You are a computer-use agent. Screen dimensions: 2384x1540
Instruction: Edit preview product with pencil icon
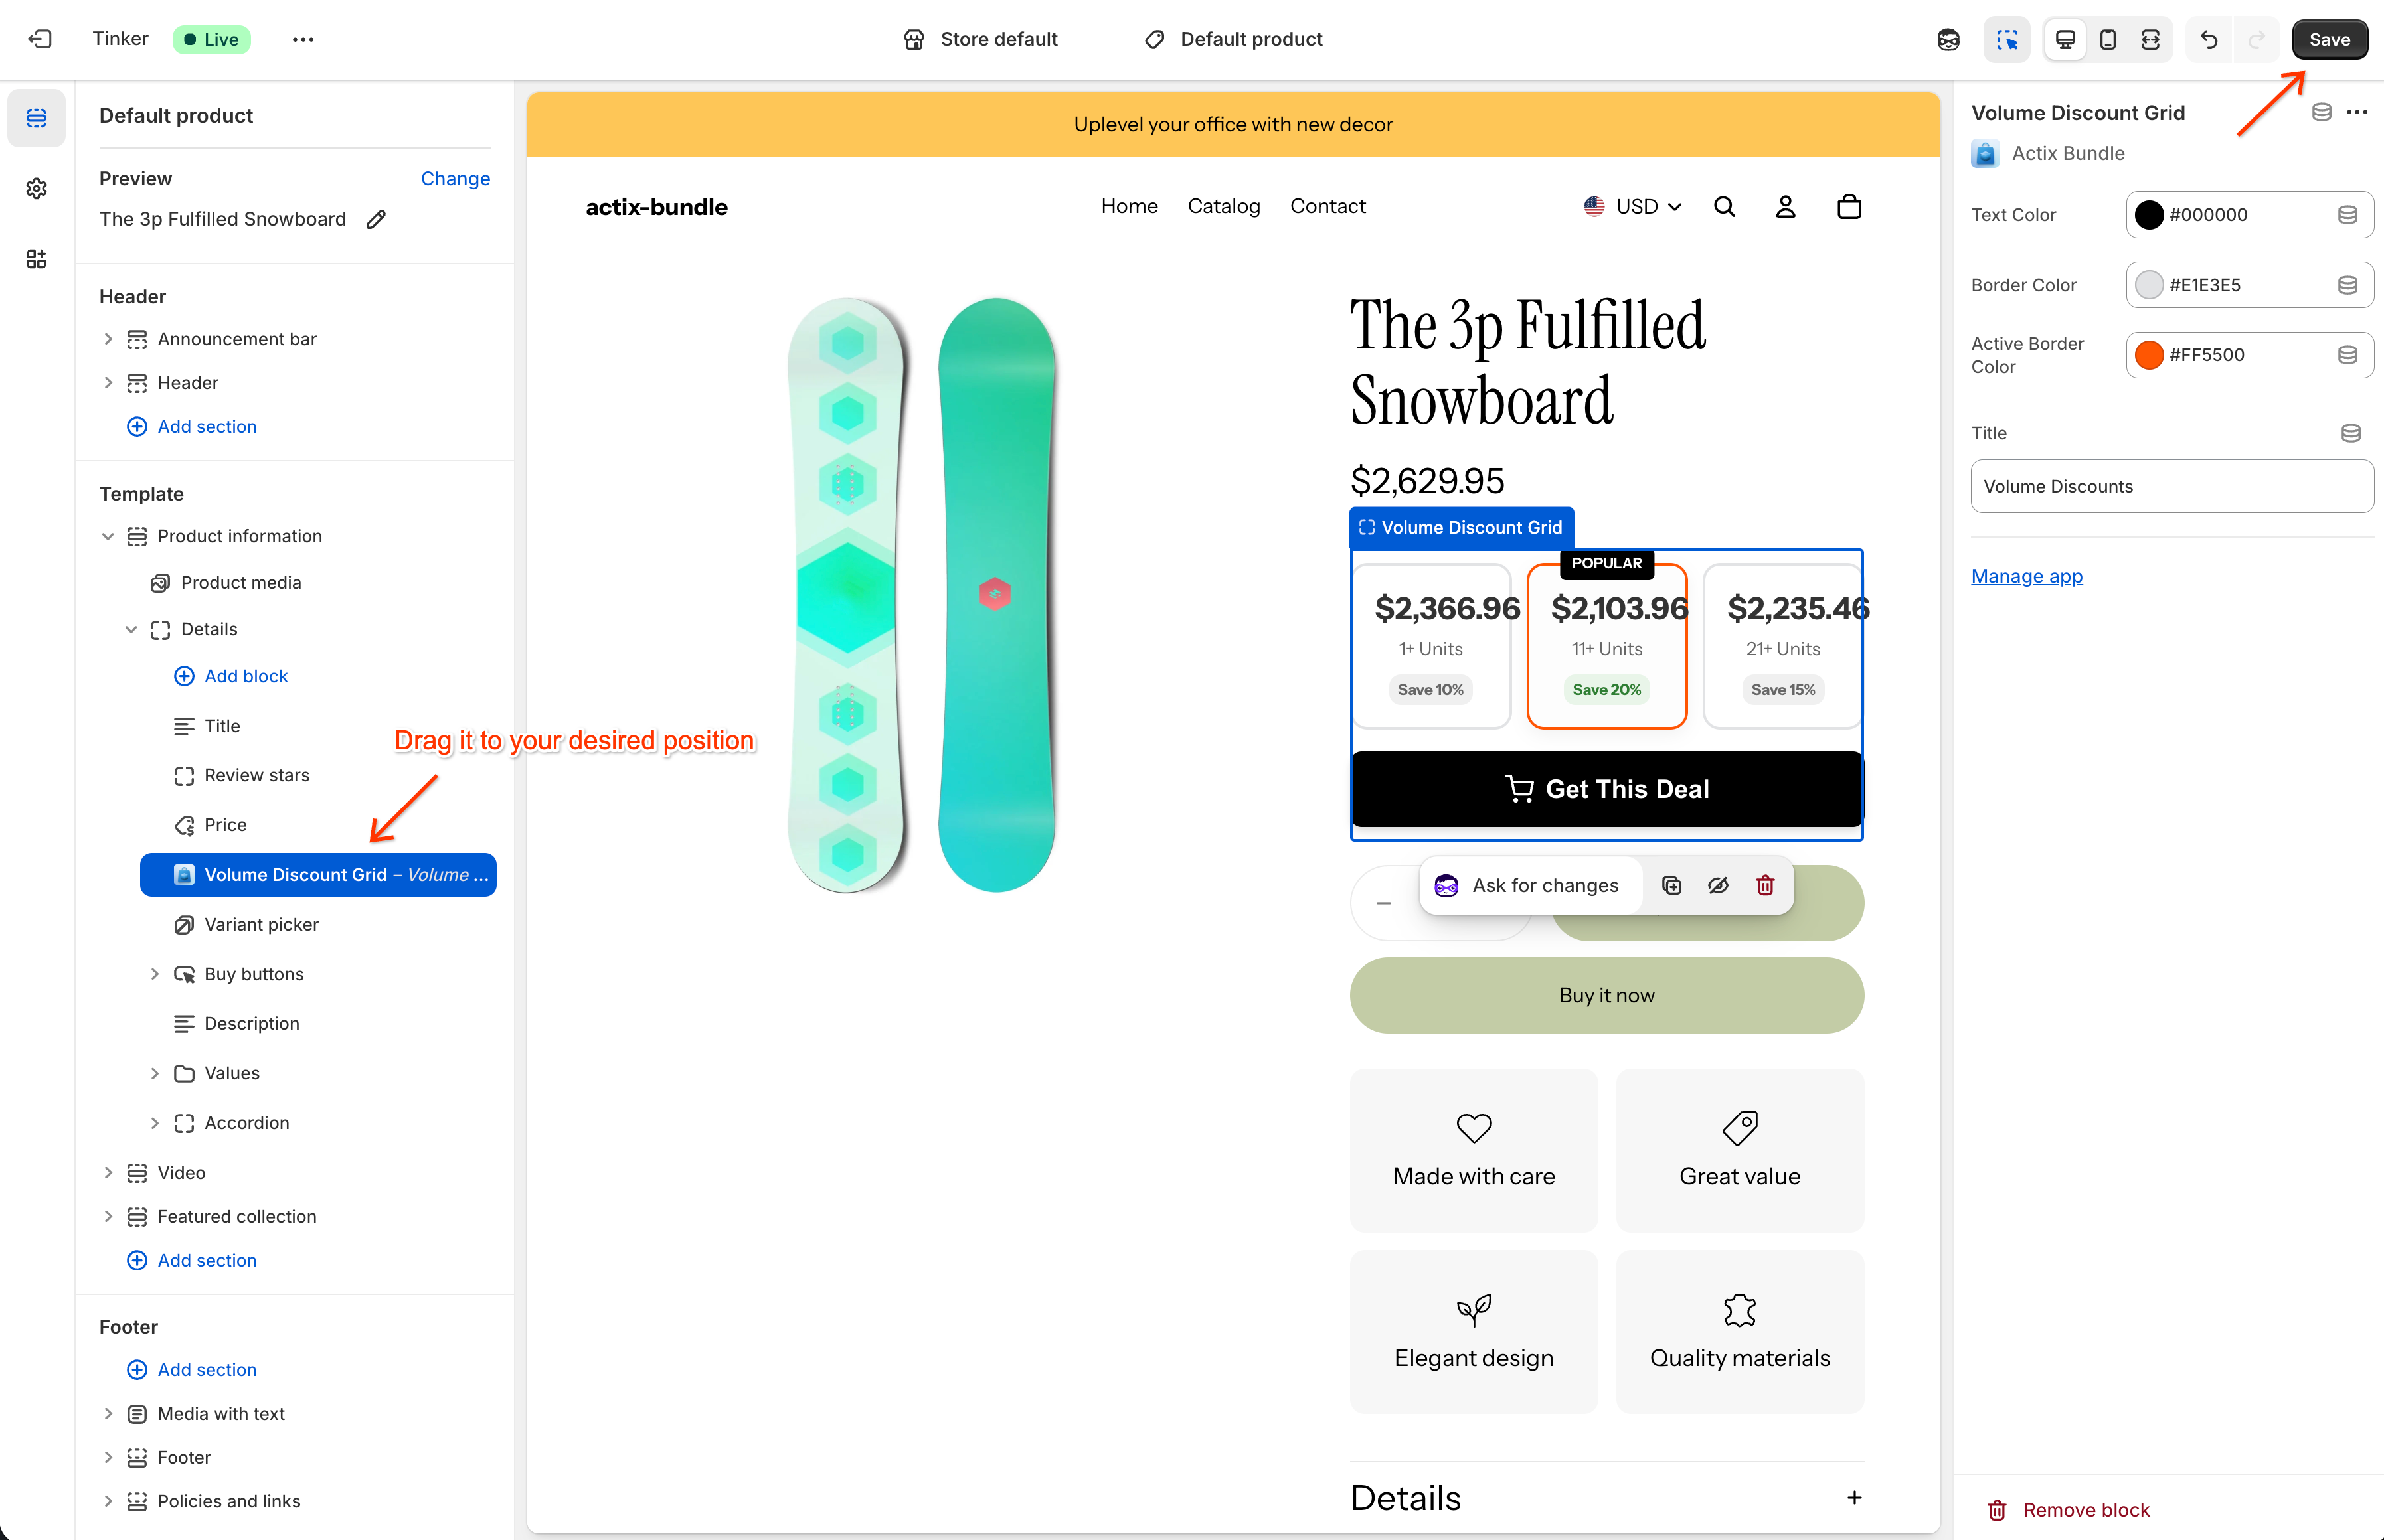tap(376, 219)
